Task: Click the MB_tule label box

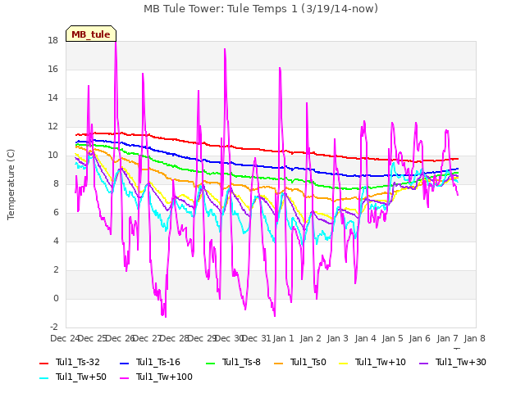Action: [x=91, y=34]
